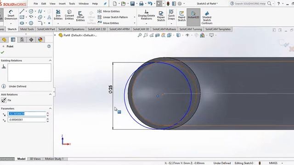Screen dimensions: 294x165
Task: Switch to the SolidCAM Turning tab
Action: 191,29
